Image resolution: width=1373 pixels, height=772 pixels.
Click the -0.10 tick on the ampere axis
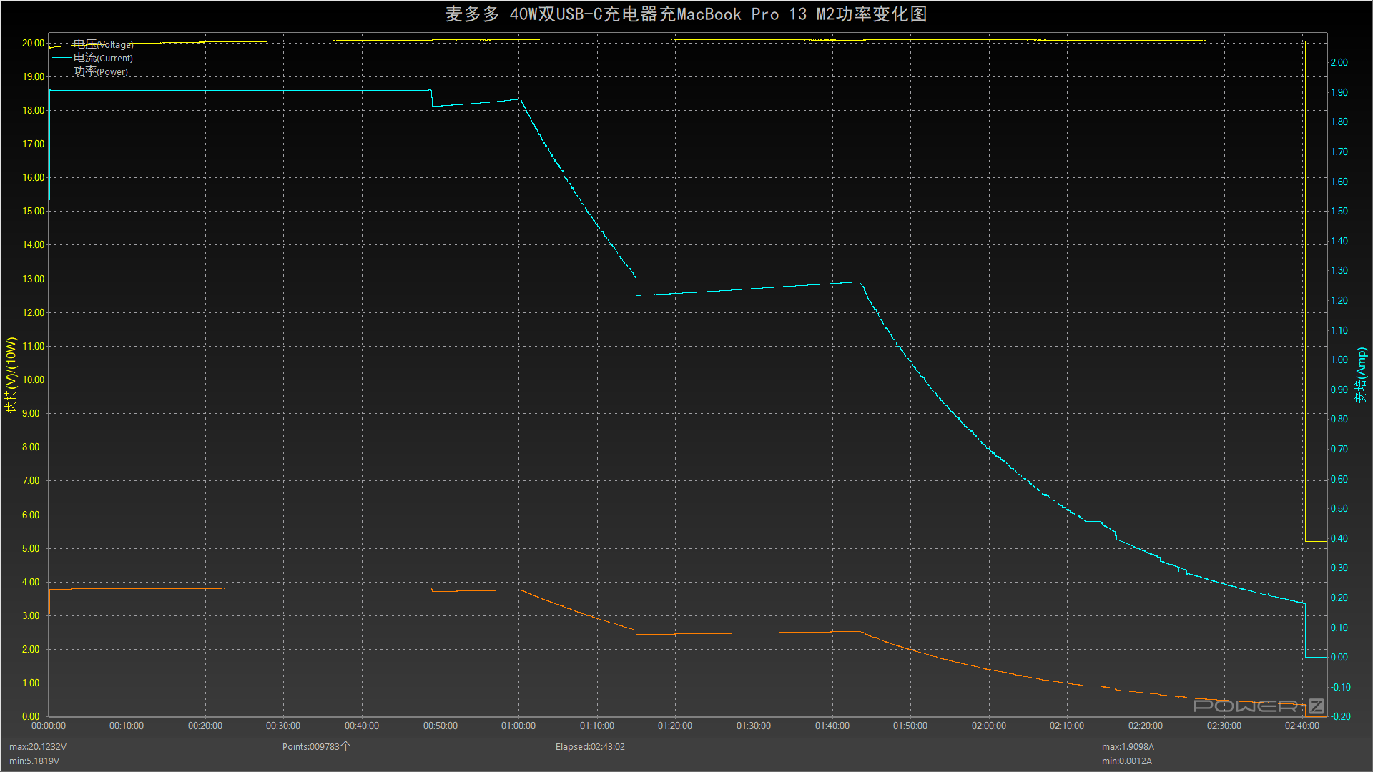pyautogui.click(x=1340, y=687)
